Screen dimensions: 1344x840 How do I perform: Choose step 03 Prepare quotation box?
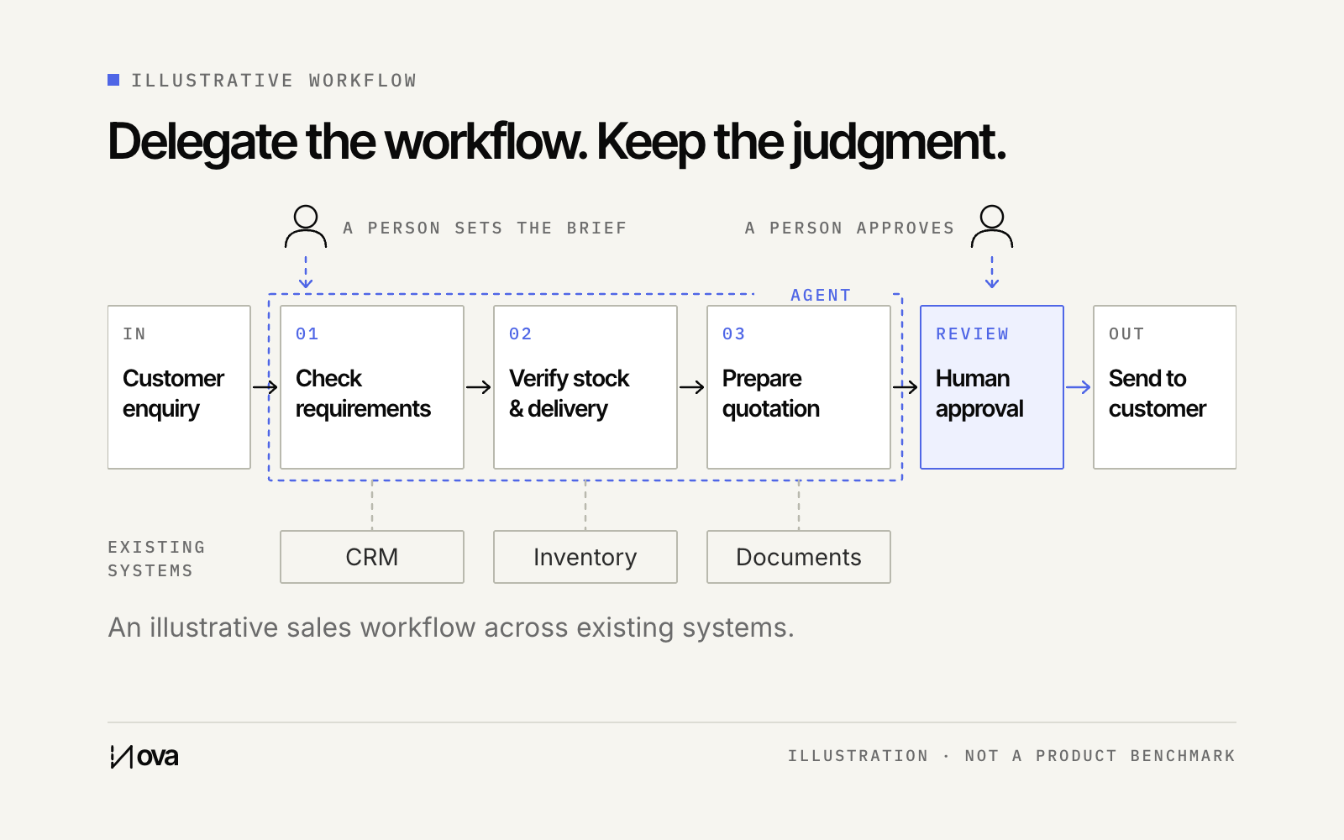point(799,387)
